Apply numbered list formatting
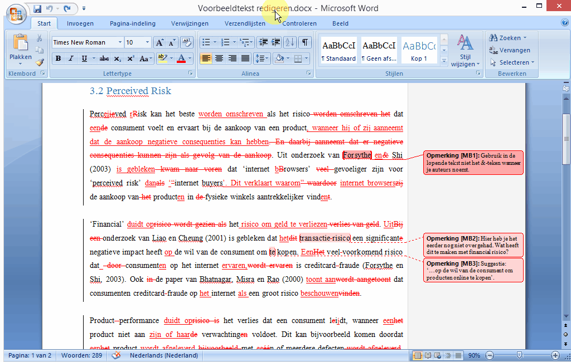571x362 pixels. pos(225,42)
